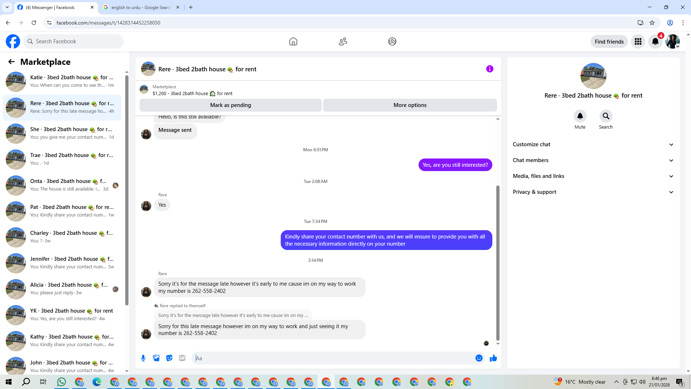The height and width of the screenshot is (389, 691).
Task: Expand the Customize chat section
Action: pyautogui.click(x=593, y=144)
